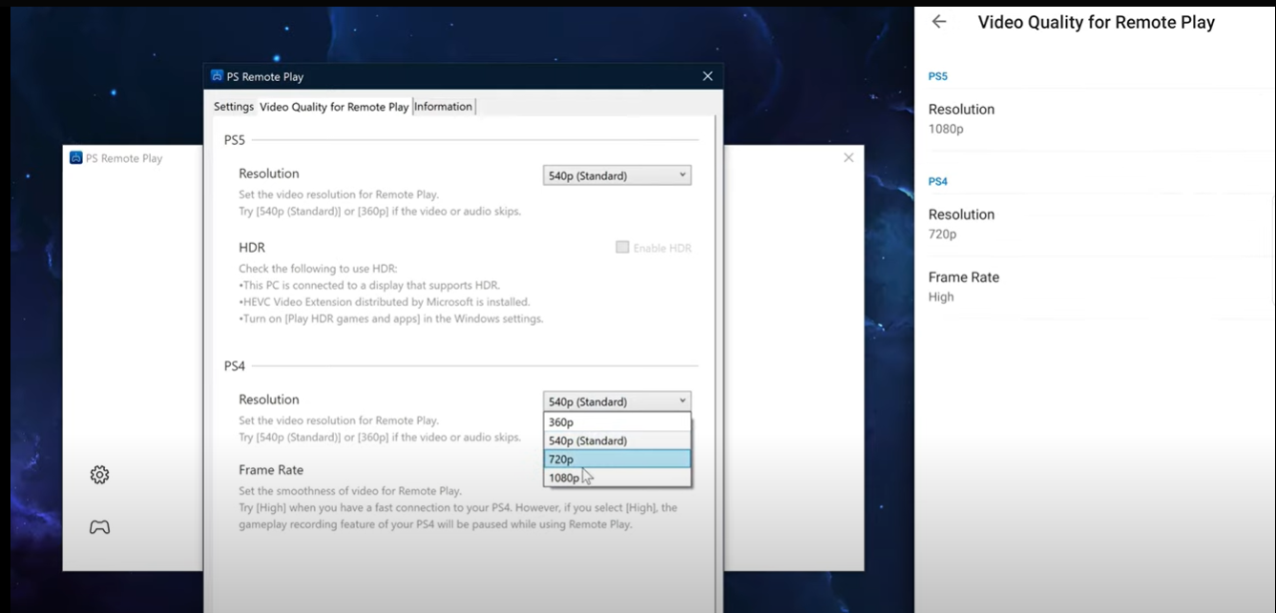Tap PS5 Resolution 1080p entry in mobile panel
This screenshot has width=1276, height=613.
1096,119
